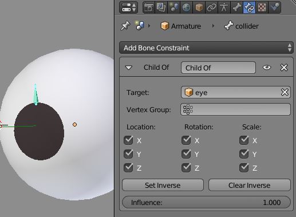Collapse the Child Of constraint panel
This screenshot has width=296, height=217.
129,68
